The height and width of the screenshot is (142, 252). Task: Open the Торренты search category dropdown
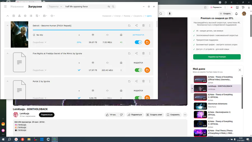(55, 7)
